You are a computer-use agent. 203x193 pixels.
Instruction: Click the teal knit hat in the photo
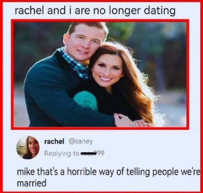pyautogui.click(x=86, y=100)
